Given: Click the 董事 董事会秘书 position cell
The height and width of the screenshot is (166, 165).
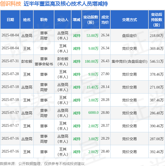Looking at the screenshot, I should (44, 61).
